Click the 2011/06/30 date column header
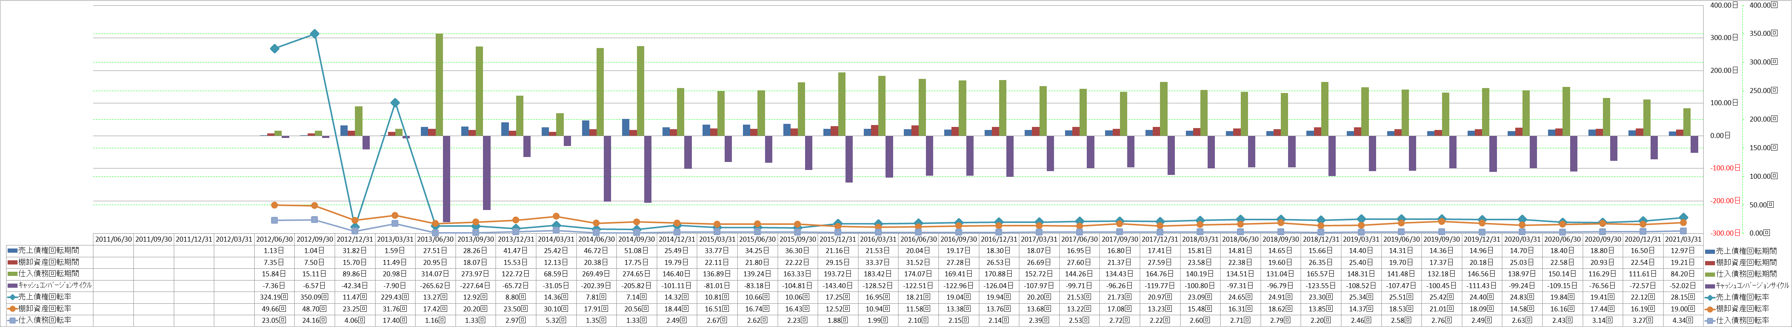The image size is (1792, 327). (x=113, y=239)
